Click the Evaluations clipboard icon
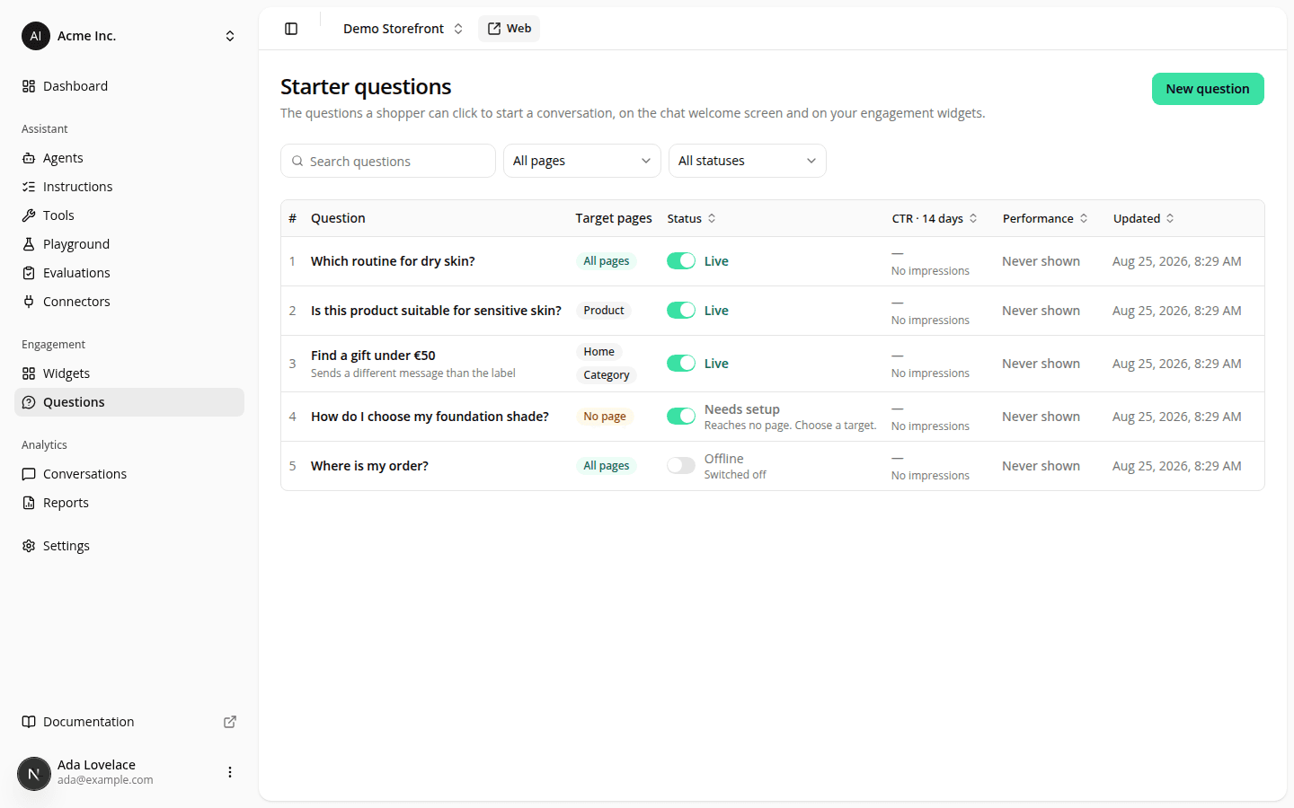Viewport: 1294px width, 808px height. 29,273
